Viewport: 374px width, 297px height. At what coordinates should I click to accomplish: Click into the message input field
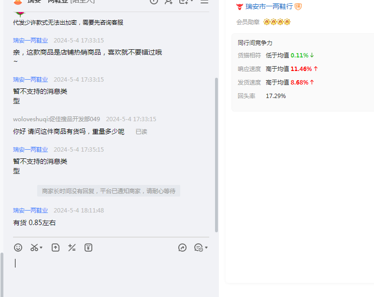[x=111, y=273]
